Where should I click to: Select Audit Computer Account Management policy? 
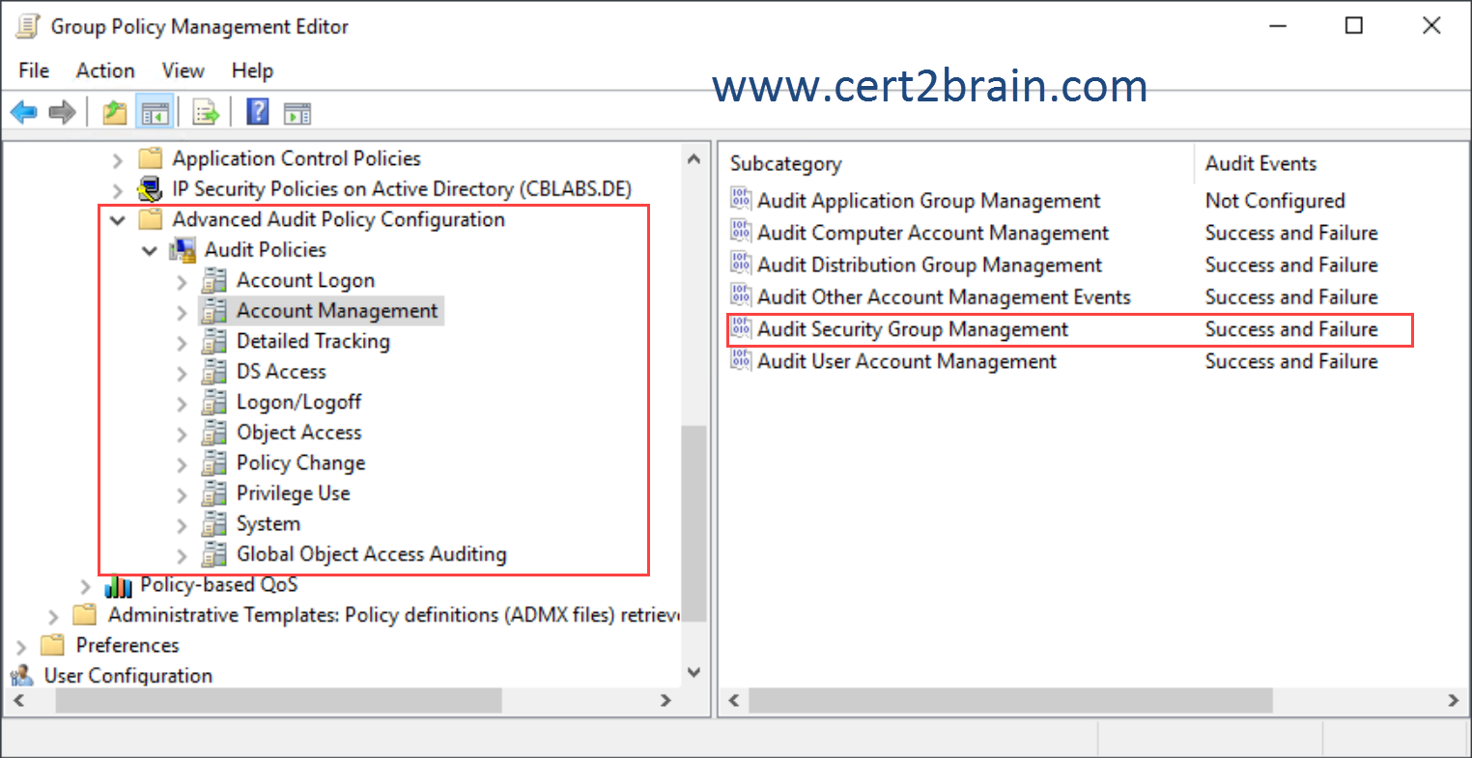[x=933, y=233]
